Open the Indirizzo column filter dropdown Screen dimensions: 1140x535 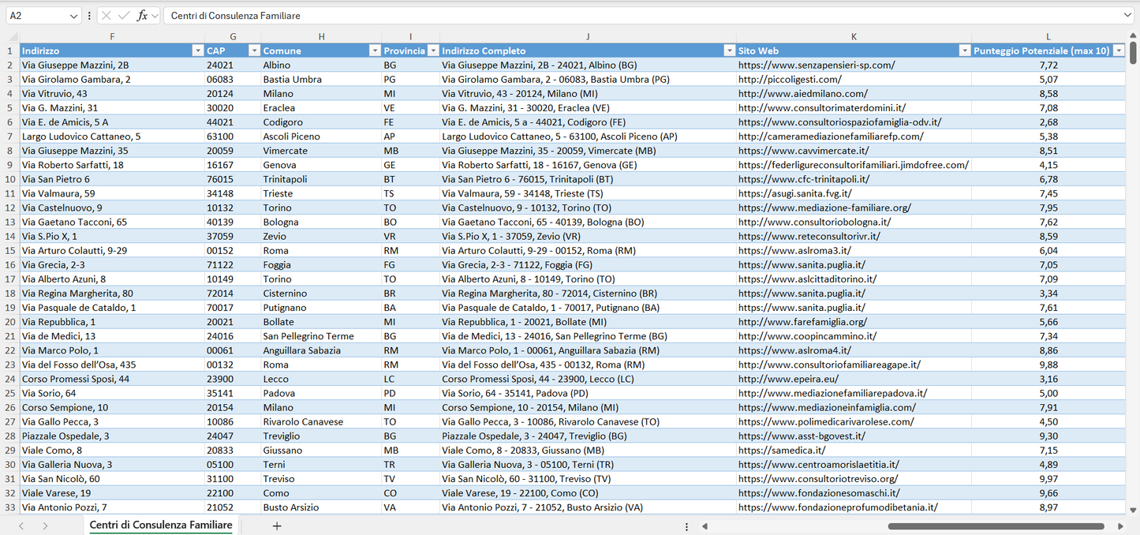point(197,51)
